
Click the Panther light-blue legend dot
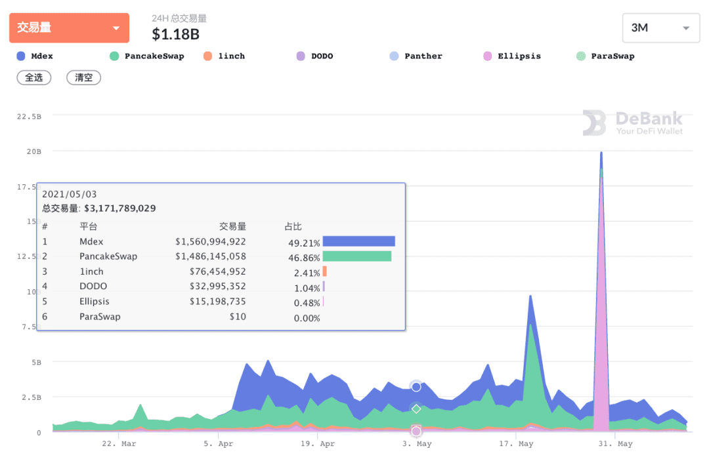pos(395,56)
